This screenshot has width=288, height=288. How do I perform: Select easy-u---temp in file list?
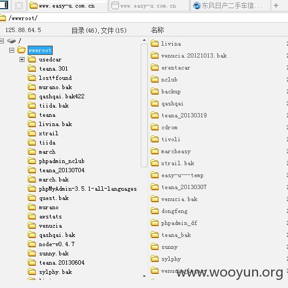pos(183,175)
